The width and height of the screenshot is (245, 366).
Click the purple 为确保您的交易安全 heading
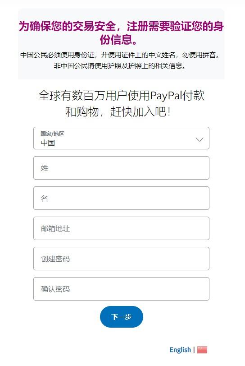click(121, 26)
